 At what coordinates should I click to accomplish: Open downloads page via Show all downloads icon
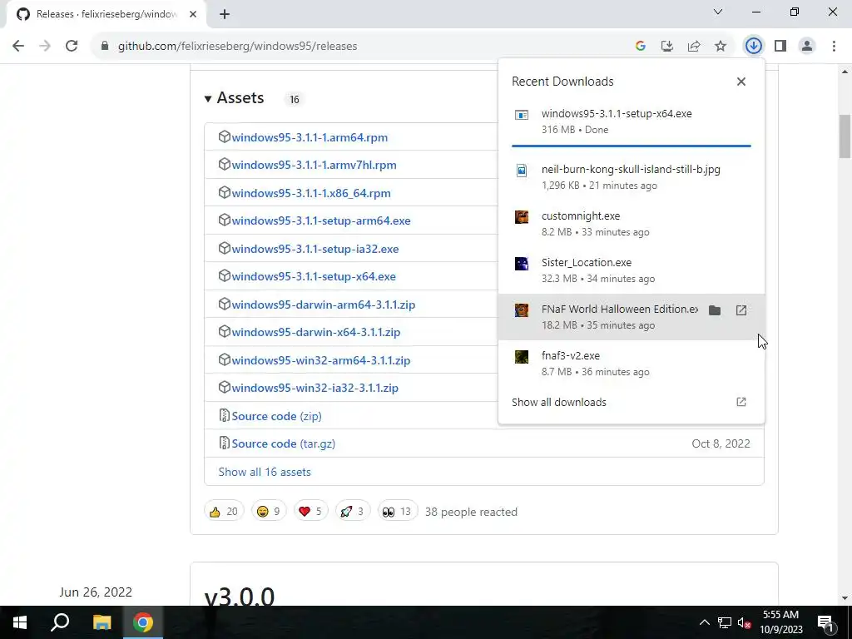pos(741,402)
